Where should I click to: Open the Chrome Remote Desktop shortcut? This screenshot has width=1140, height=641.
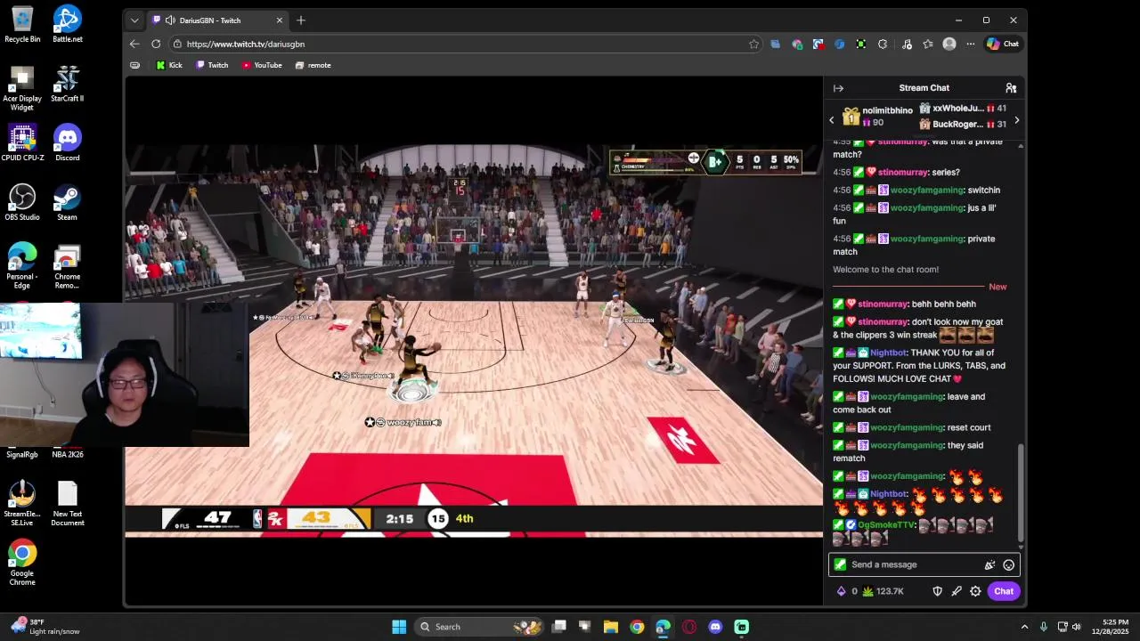pyautogui.click(x=67, y=267)
